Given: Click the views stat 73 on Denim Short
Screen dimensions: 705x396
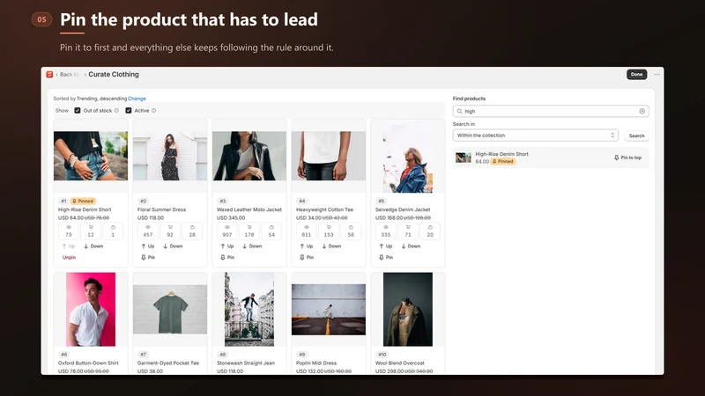Looking at the screenshot, I should [x=69, y=231].
